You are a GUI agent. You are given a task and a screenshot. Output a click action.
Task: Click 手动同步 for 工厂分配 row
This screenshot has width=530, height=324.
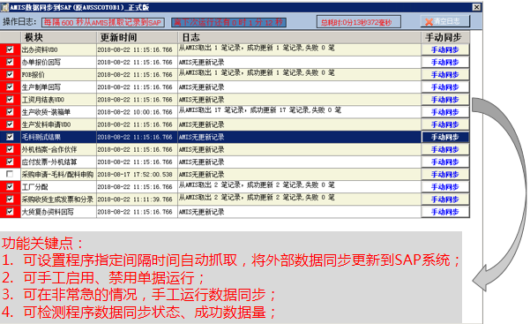click(x=445, y=187)
